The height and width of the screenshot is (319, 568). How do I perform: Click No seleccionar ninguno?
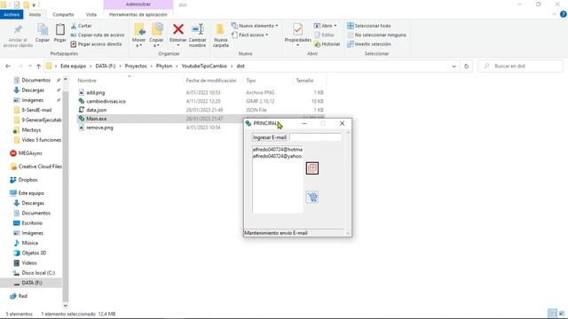point(376,35)
